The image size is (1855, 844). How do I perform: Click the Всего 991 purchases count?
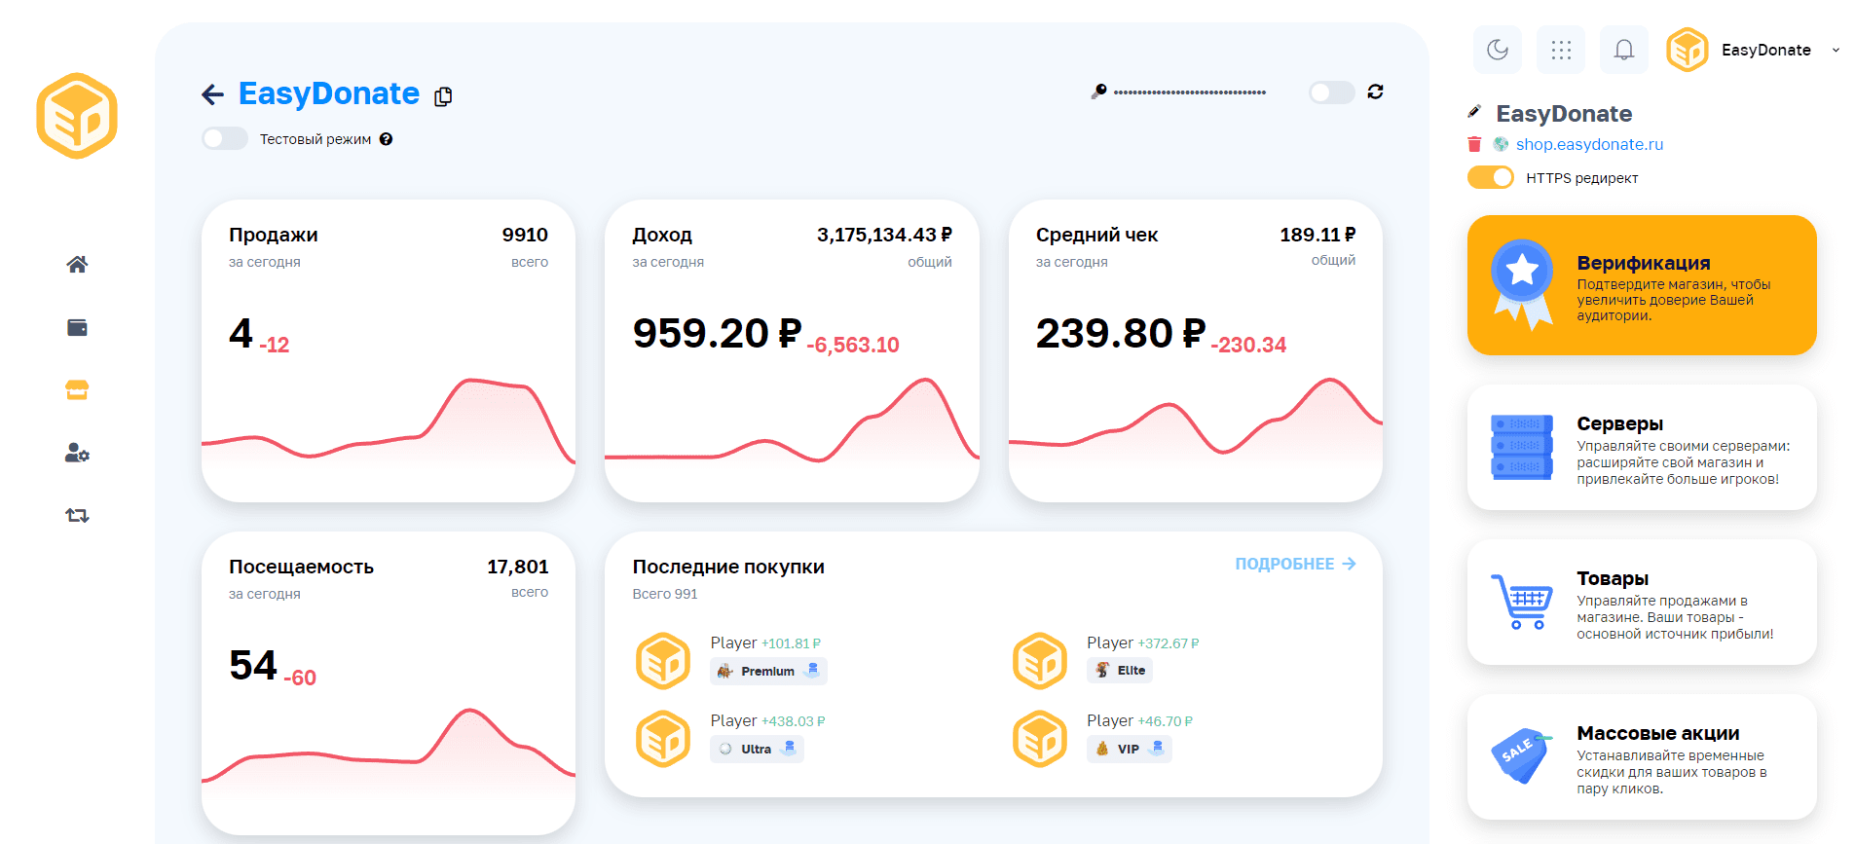click(x=665, y=594)
